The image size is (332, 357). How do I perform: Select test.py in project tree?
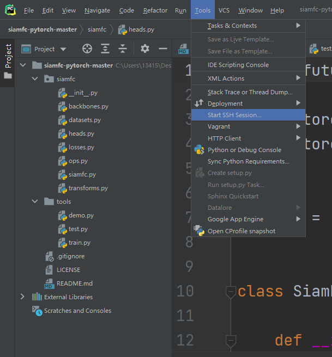pos(78,229)
